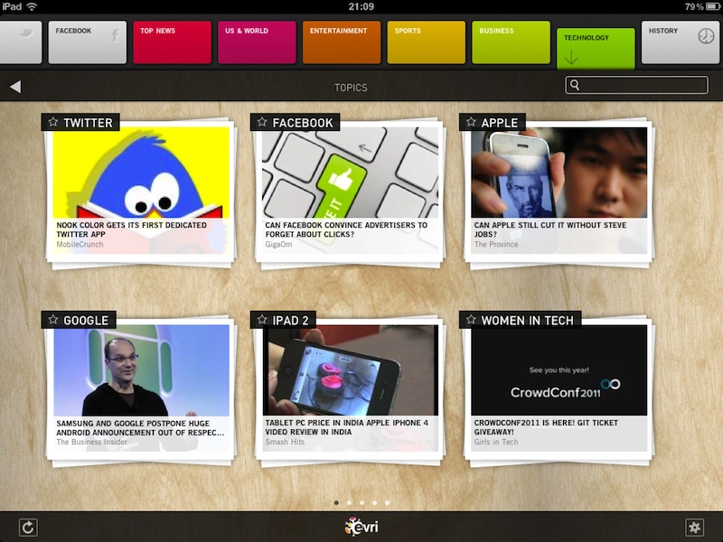This screenshot has height=542, width=723.
Task: Favorite the Google topic star
Action: (x=53, y=320)
